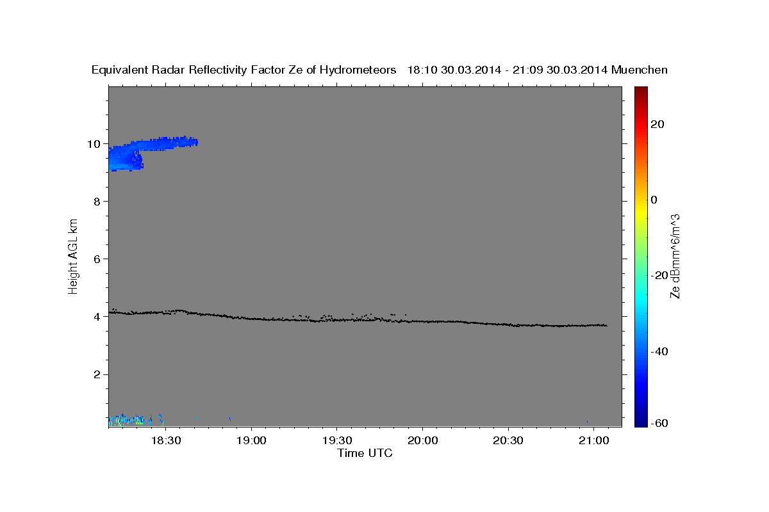The height and width of the screenshot is (512, 769).
Task: Click the 20:30 time tick label
Action: click(508, 441)
